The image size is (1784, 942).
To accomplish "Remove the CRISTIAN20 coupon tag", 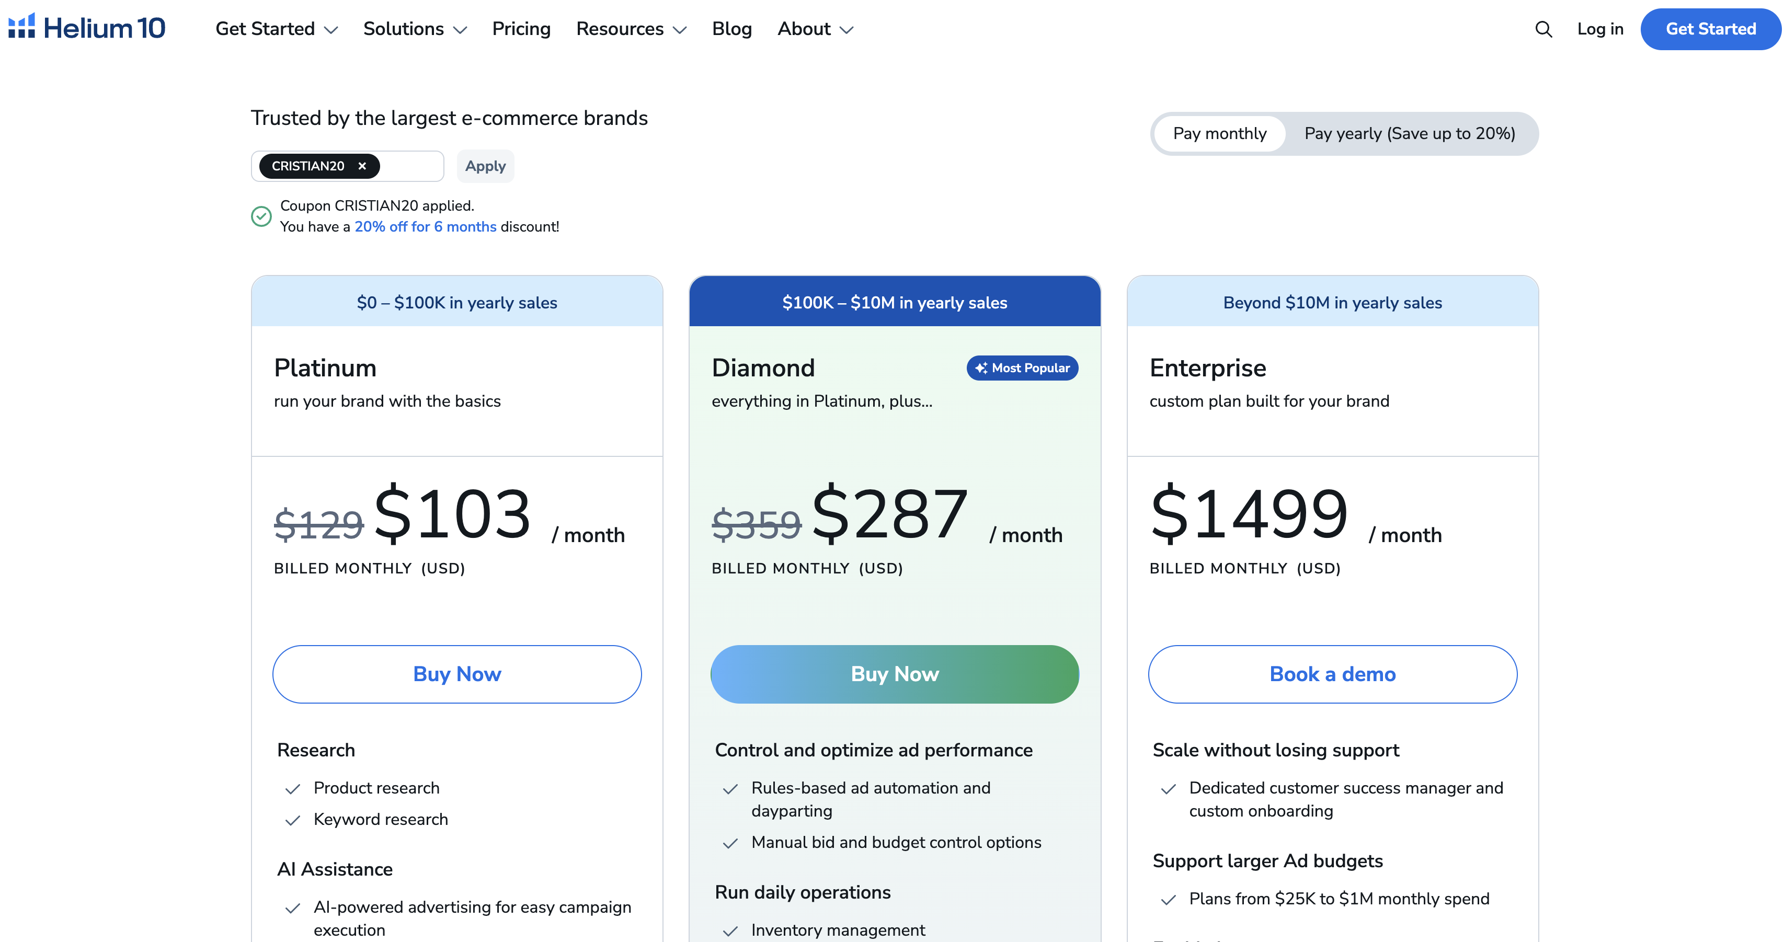I will (x=361, y=166).
